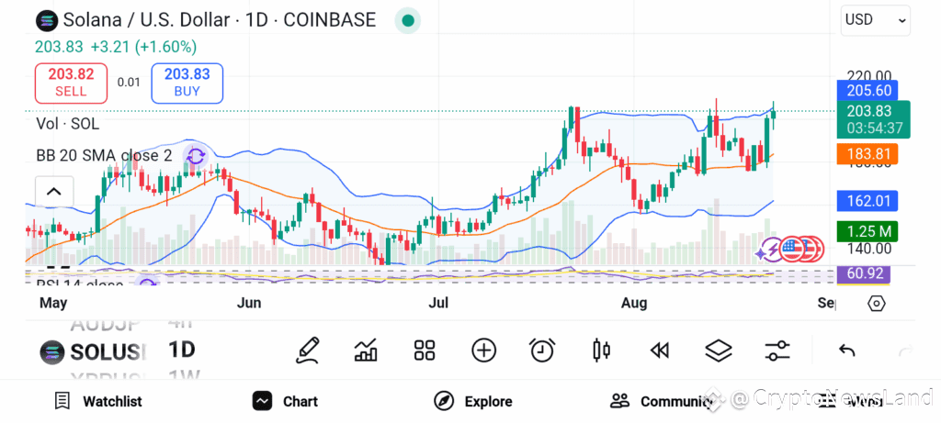Change candlestick chart type icon
941x423 pixels.
[601, 351]
